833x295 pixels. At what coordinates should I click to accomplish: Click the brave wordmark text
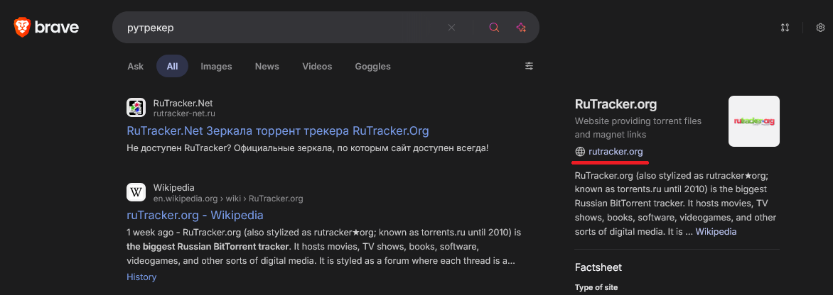57,27
